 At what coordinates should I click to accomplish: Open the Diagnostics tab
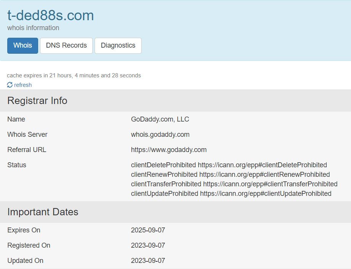tap(118, 45)
